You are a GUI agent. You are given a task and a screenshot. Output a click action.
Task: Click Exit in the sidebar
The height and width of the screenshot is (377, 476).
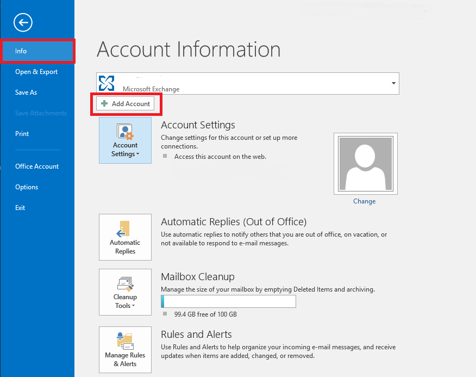coord(20,208)
